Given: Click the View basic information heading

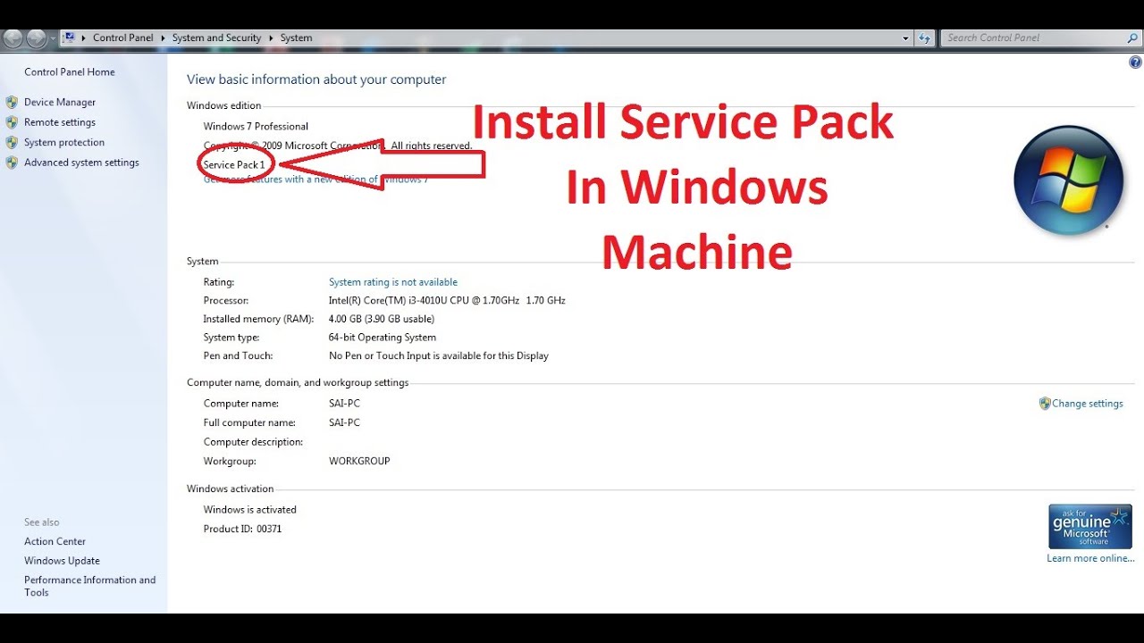Looking at the screenshot, I should (316, 79).
